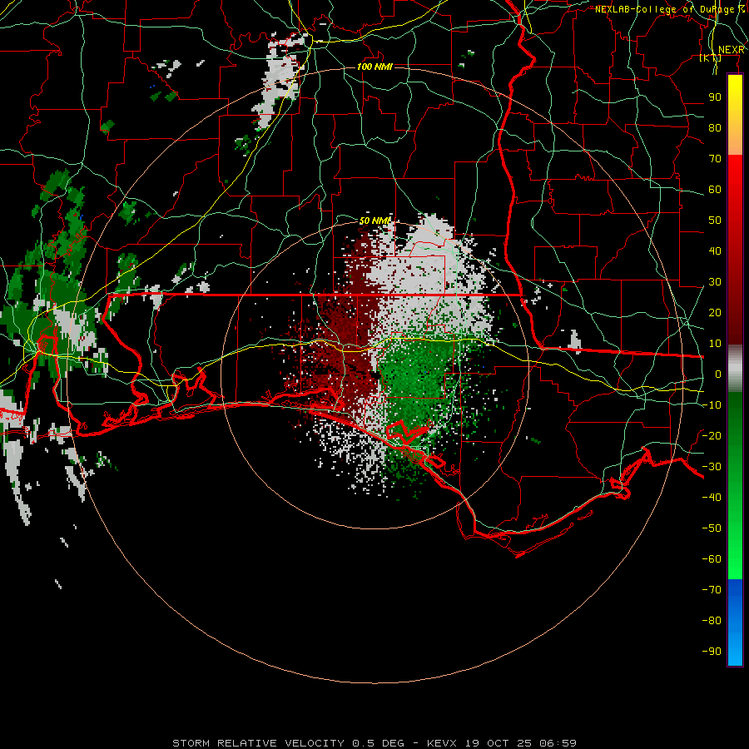Click the "0" color scale label
Screen dimensions: 749x749
coord(718,374)
